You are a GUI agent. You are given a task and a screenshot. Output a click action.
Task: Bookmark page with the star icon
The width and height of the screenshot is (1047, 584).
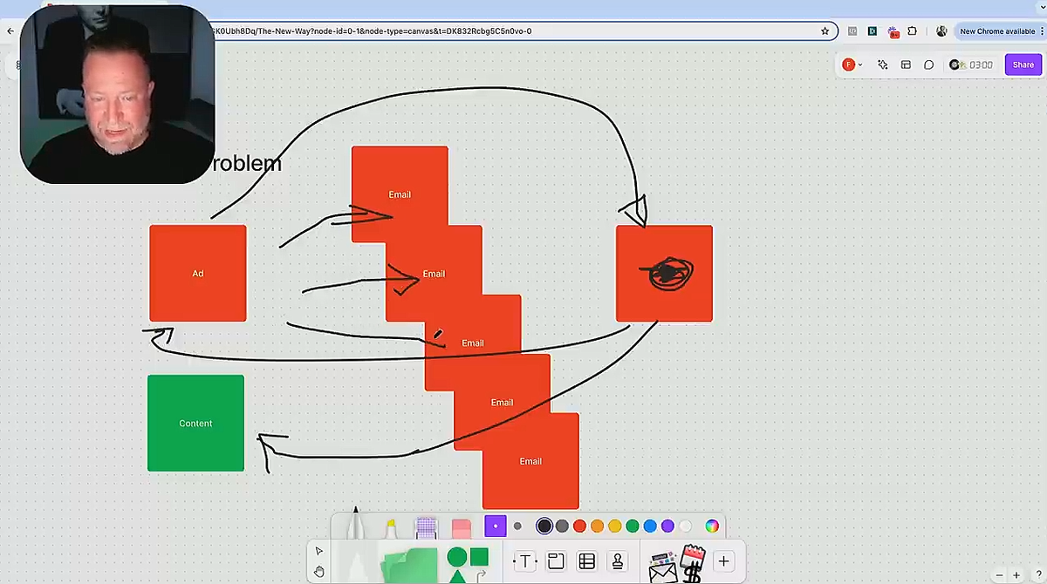pyautogui.click(x=825, y=31)
